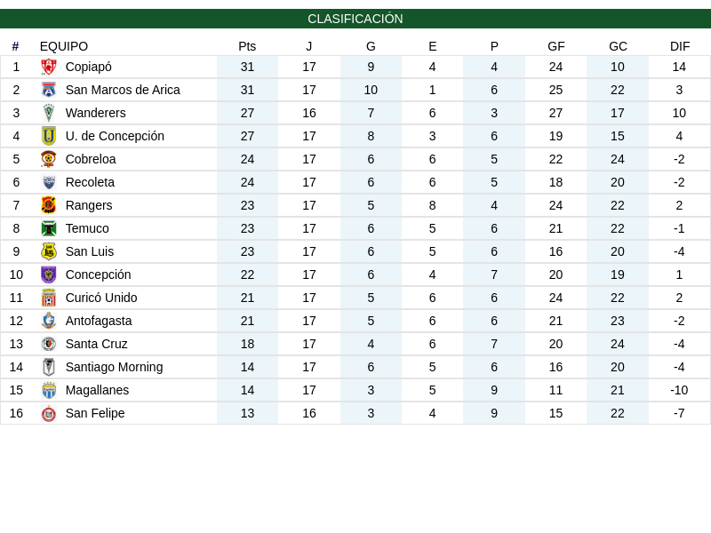Click the San Marcos de Arica crest
Image resolution: width=711 pixels, height=533 pixels.
pyautogui.click(x=49, y=91)
